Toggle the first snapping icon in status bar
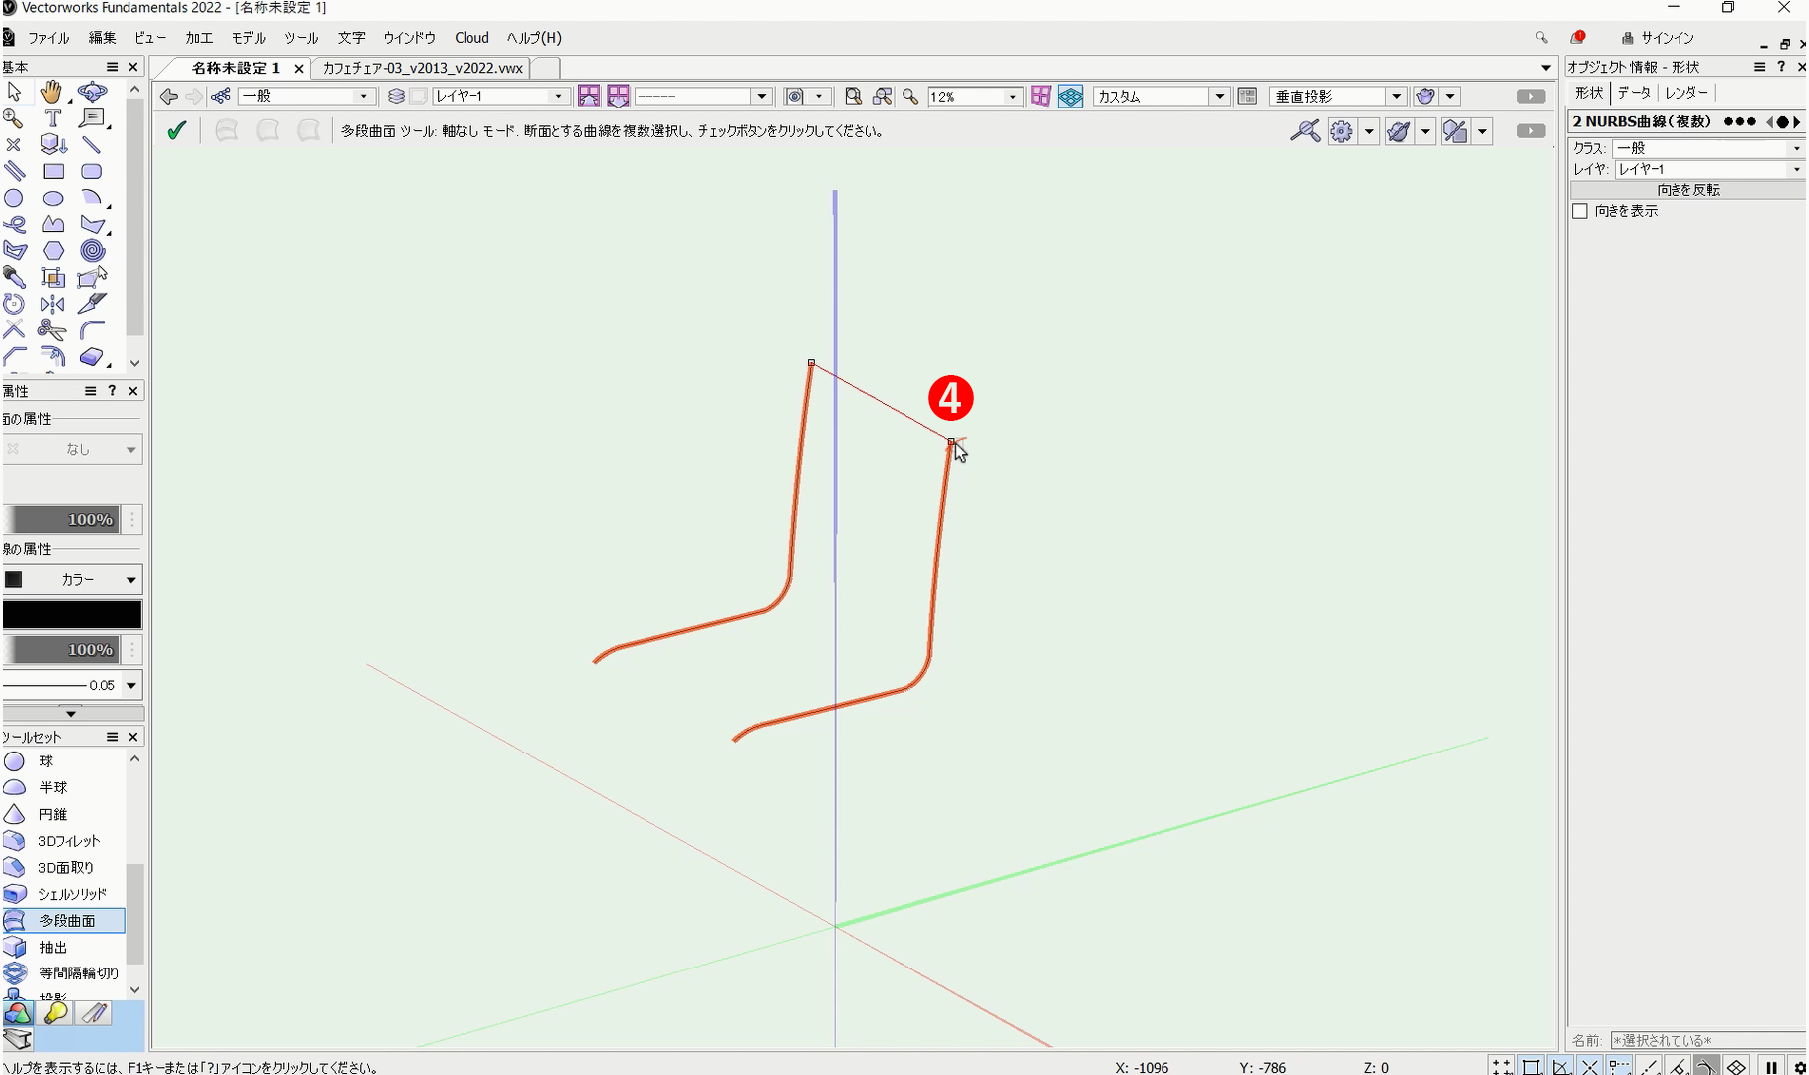The width and height of the screenshot is (1809, 1075). coord(1502,1067)
